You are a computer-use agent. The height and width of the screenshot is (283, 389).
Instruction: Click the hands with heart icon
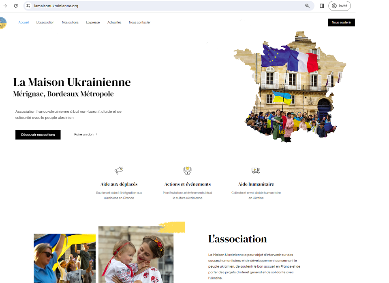click(x=188, y=170)
